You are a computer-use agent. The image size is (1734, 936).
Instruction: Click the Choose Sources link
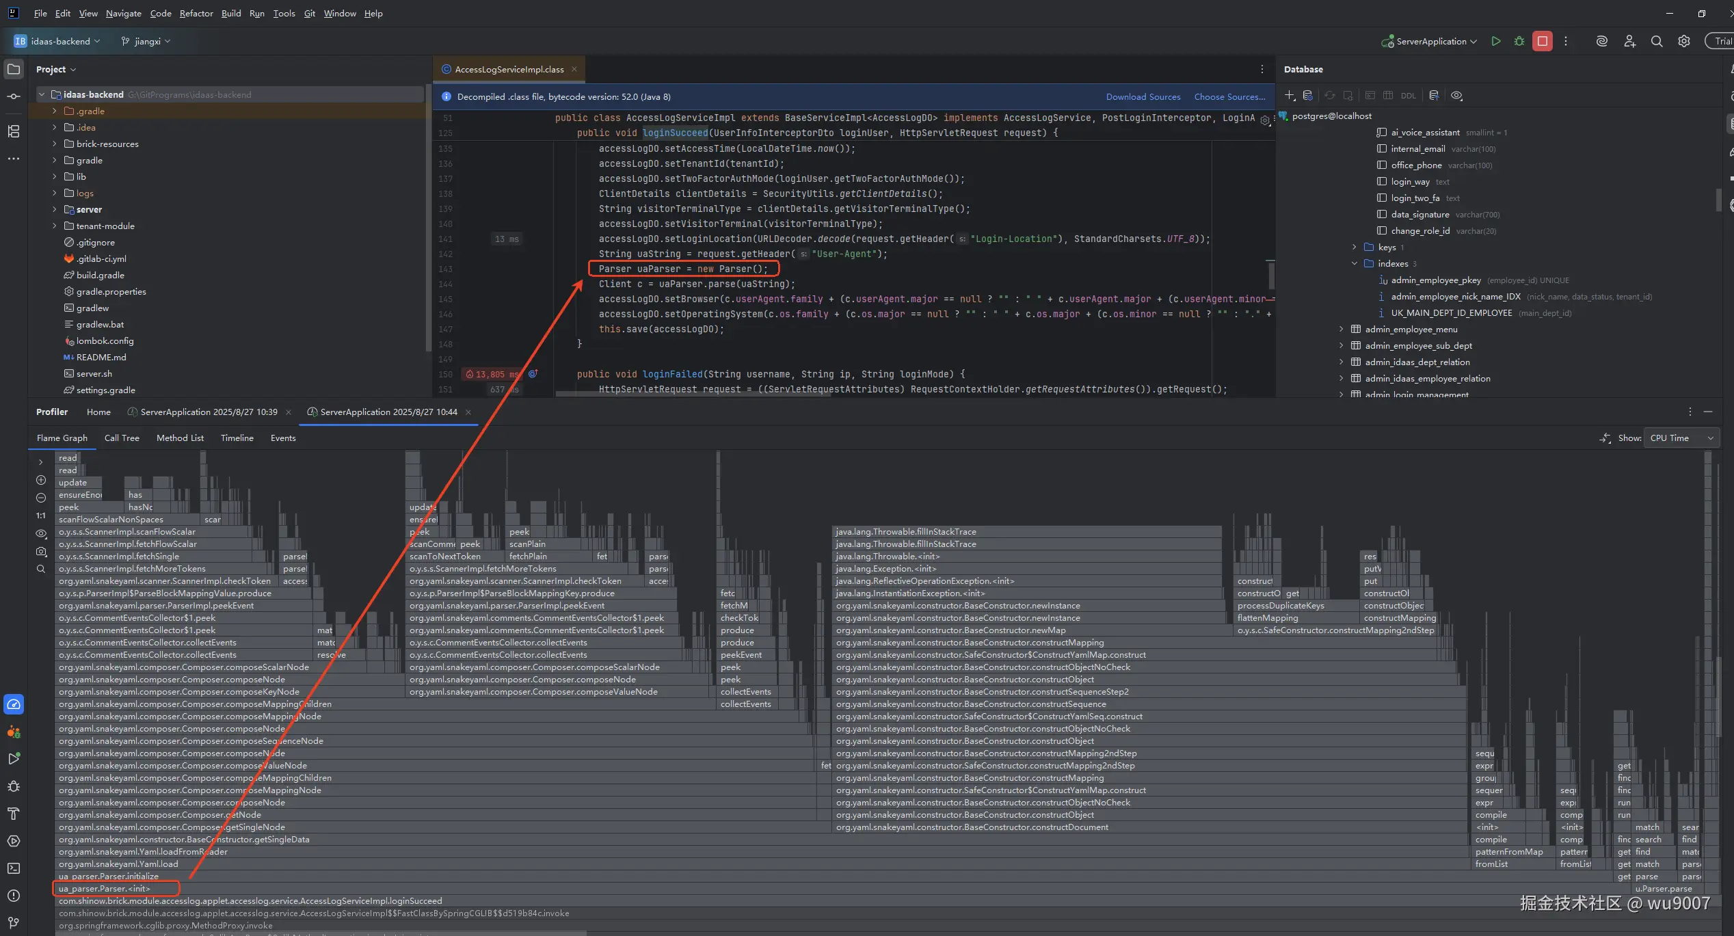[1229, 96]
